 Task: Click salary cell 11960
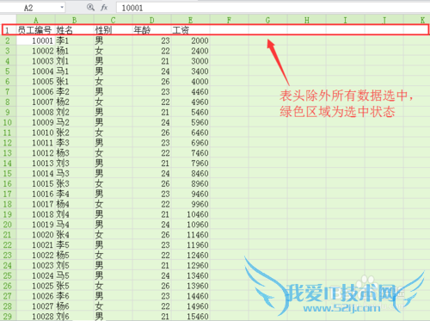pyautogui.click(x=190, y=245)
